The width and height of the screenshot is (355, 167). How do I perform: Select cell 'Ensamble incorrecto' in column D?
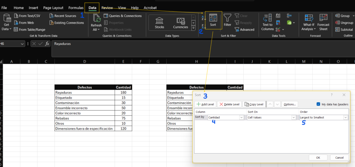85,108
